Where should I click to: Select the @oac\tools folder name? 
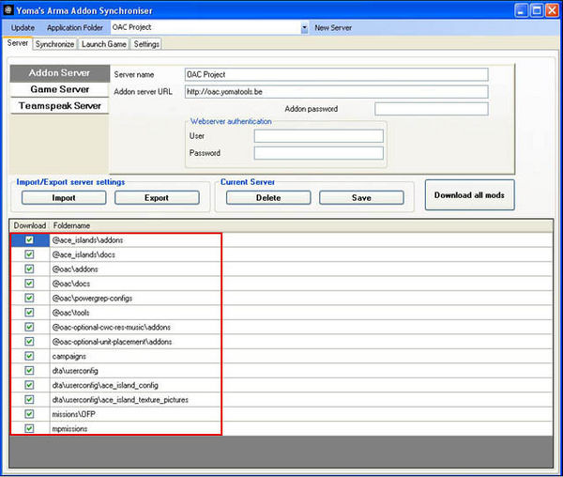point(70,313)
